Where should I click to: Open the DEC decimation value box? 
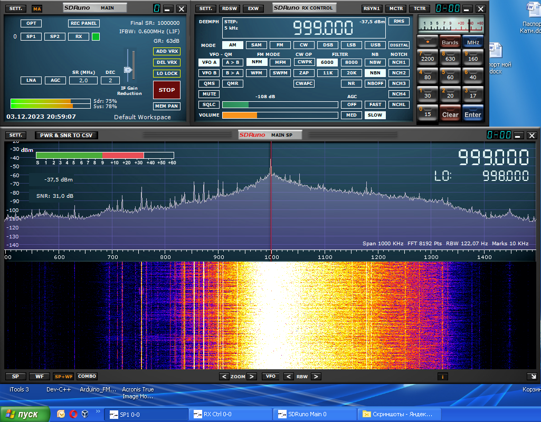pos(110,80)
